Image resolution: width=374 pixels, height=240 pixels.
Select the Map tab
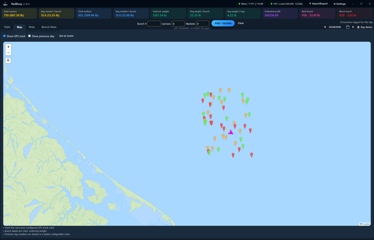coord(19,27)
